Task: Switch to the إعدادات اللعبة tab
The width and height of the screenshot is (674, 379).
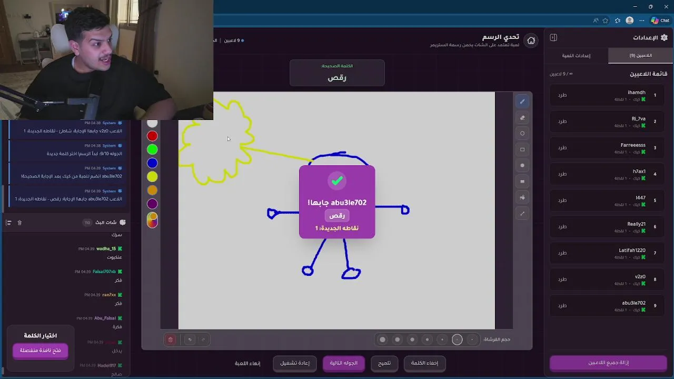Action: pos(576,55)
